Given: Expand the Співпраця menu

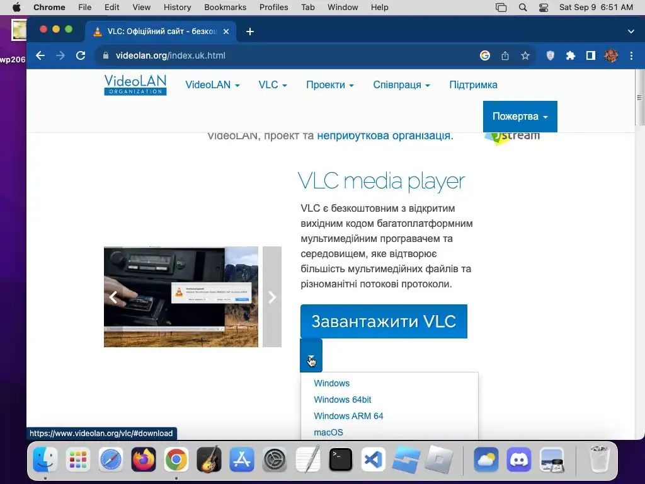Looking at the screenshot, I should click(x=401, y=85).
